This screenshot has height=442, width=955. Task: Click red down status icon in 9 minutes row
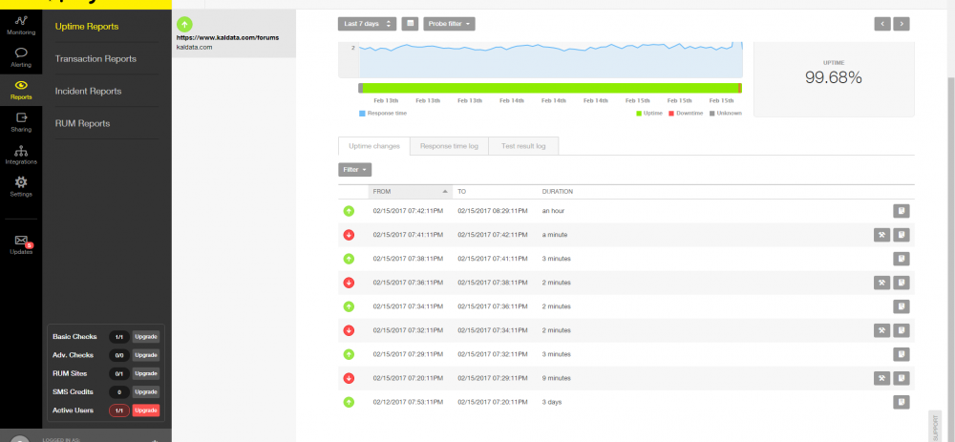349,378
